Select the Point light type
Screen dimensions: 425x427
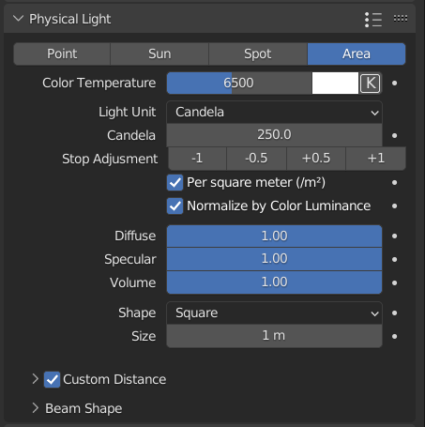pos(62,53)
